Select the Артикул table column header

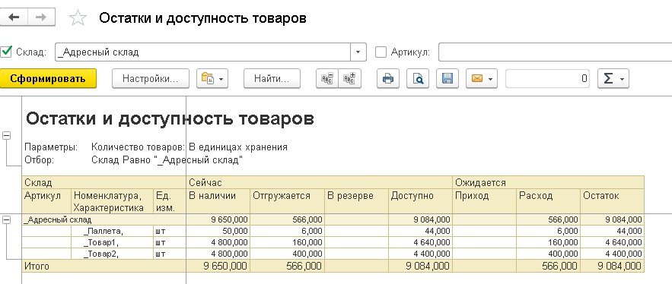click(x=46, y=201)
